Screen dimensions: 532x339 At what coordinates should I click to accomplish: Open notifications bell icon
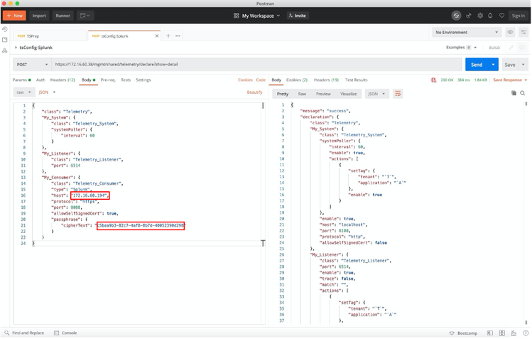click(x=491, y=15)
